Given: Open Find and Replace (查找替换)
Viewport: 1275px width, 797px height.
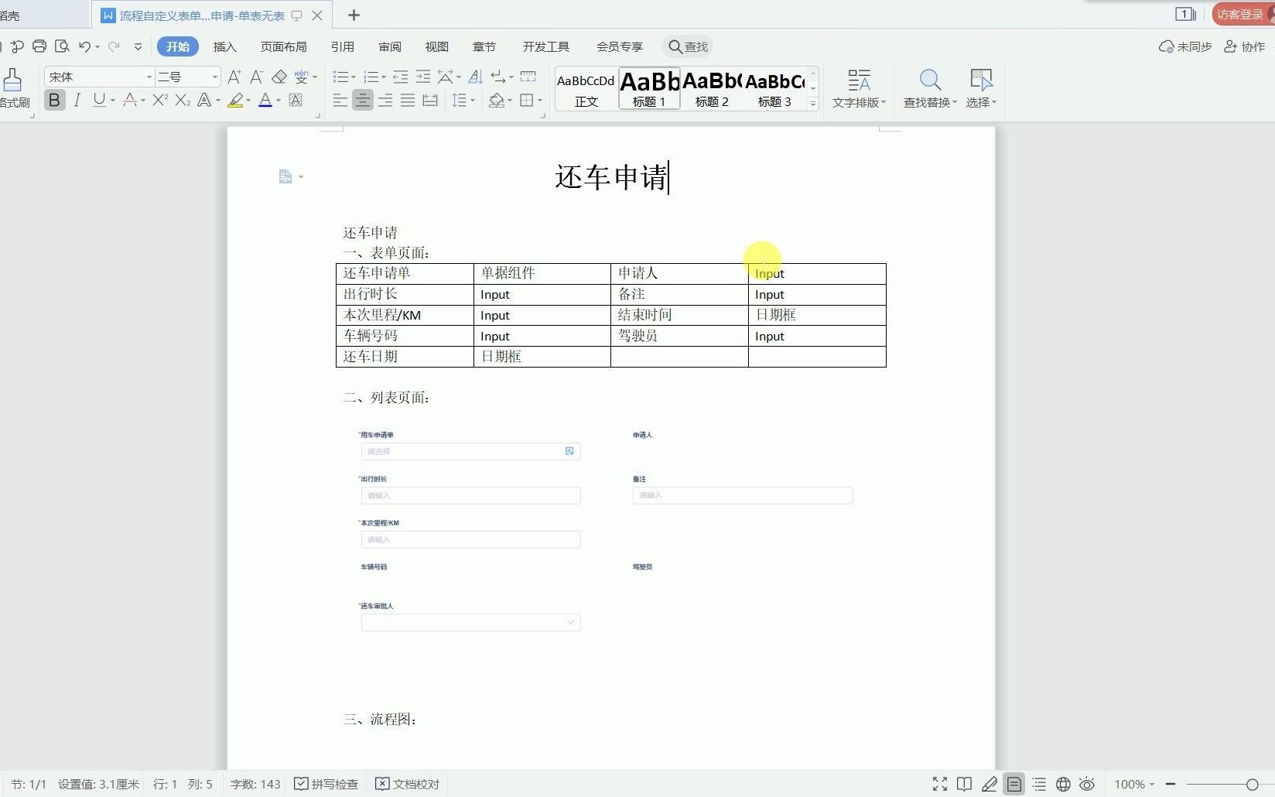Looking at the screenshot, I should click(930, 88).
